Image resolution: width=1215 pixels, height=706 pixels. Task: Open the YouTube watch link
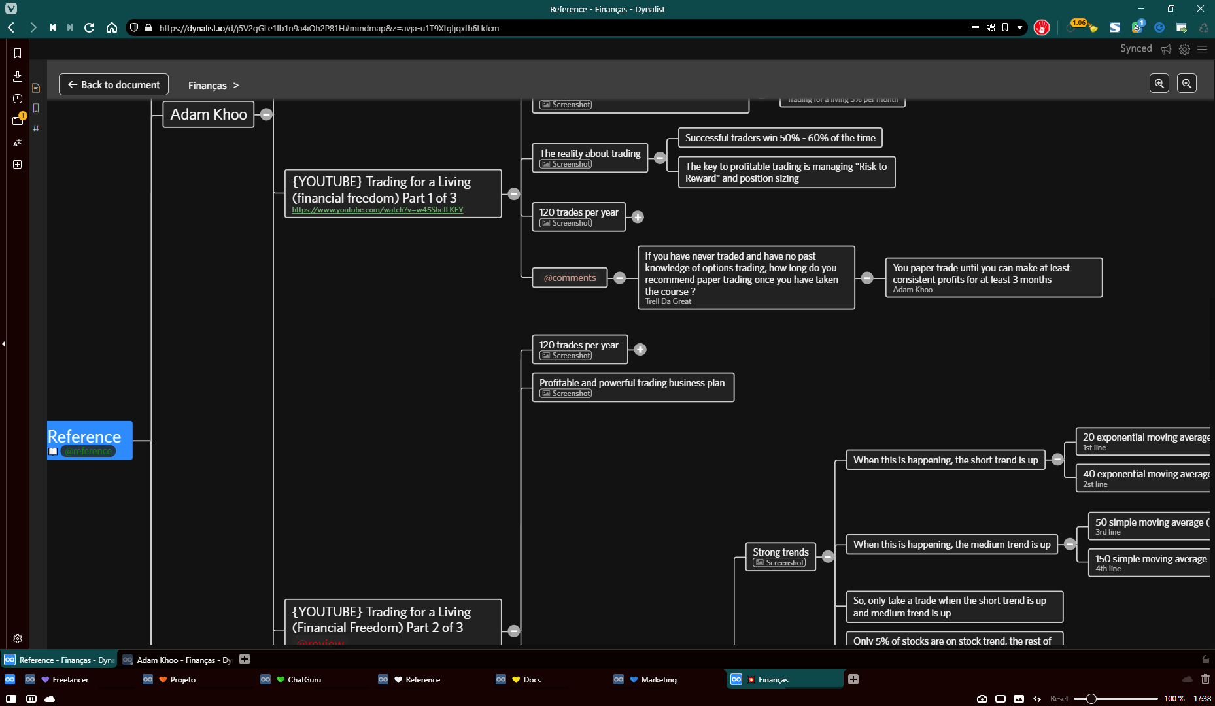pyautogui.click(x=377, y=210)
